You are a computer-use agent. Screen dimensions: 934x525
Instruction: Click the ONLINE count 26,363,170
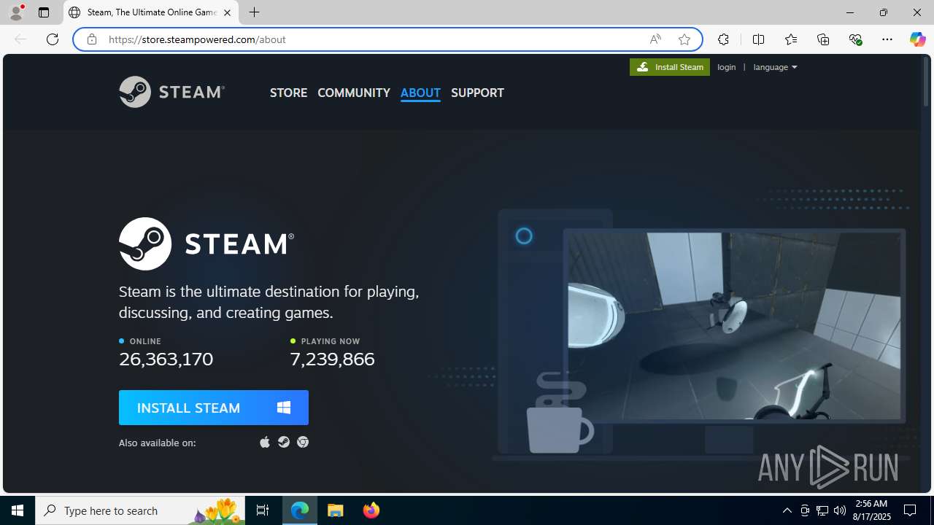pyautogui.click(x=166, y=359)
